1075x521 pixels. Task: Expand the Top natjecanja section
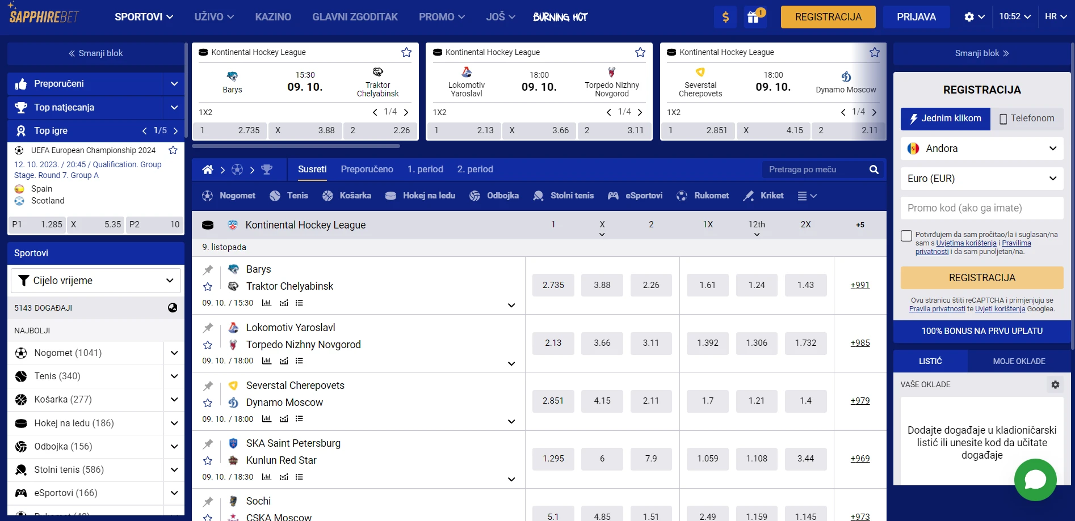pos(174,108)
